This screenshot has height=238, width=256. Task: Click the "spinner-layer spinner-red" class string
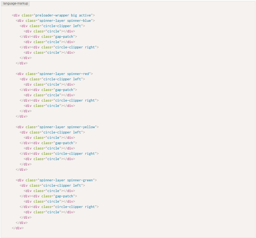point(64,74)
